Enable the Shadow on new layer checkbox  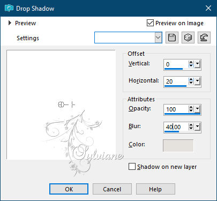coord(132,167)
